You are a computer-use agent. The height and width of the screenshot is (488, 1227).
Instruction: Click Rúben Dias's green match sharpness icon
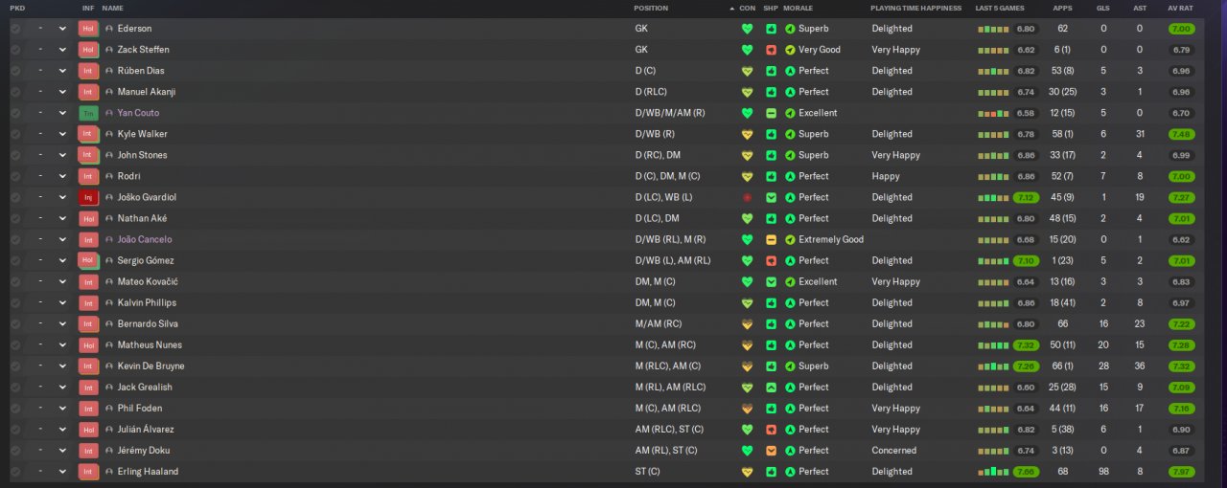point(772,71)
